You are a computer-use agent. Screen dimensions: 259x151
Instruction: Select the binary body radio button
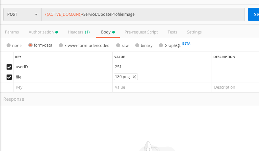click(x=137, y=45)
